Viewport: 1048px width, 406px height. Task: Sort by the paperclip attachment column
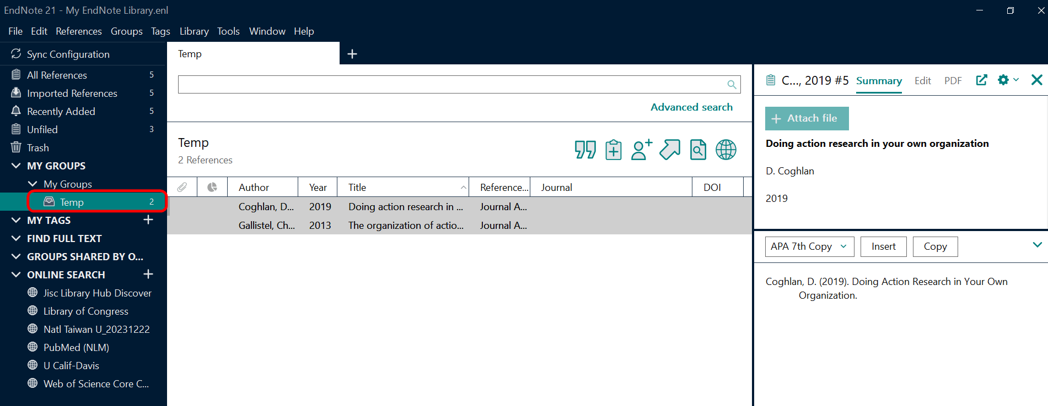point(182,187)
